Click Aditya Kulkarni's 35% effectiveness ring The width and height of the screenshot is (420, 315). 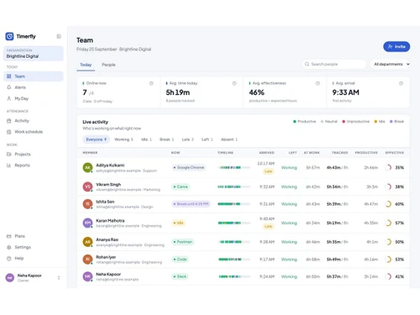pos(388,167)
